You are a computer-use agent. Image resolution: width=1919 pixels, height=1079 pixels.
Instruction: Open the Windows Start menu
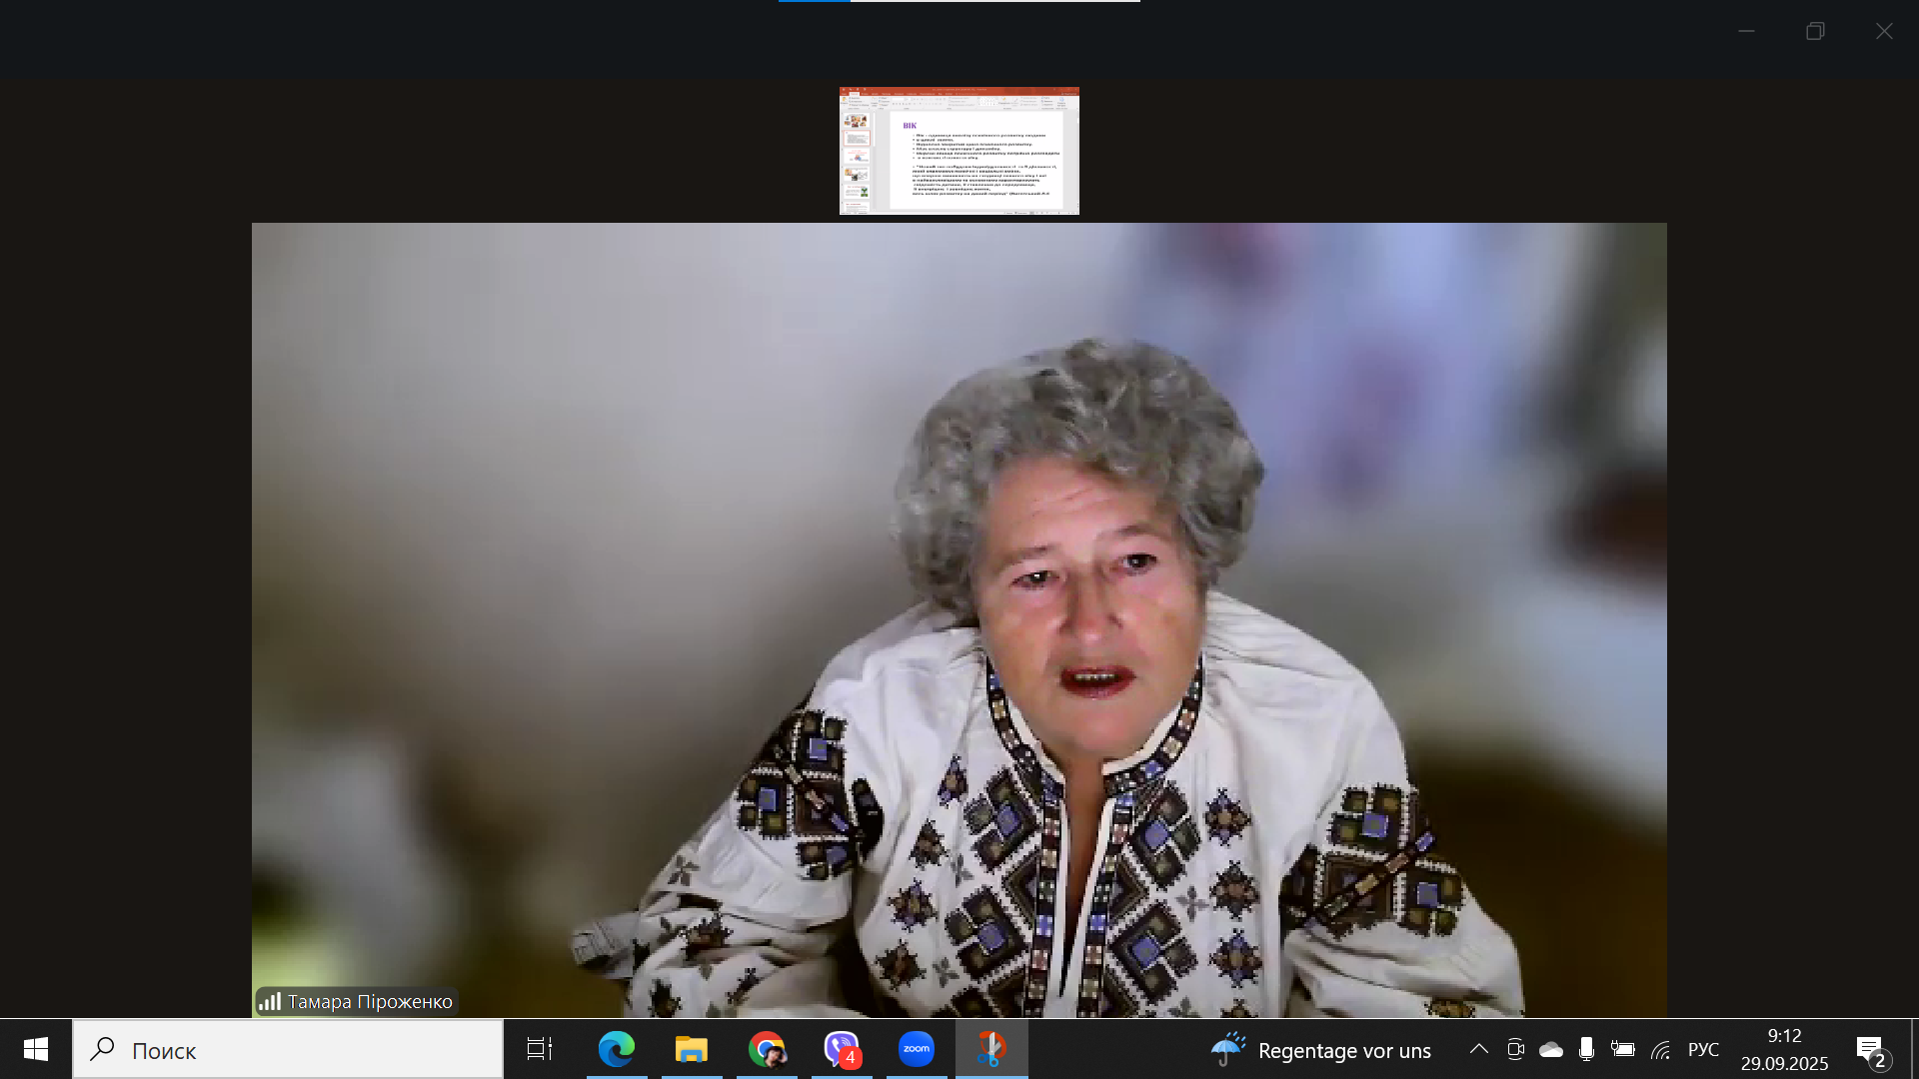point(36,1049)
